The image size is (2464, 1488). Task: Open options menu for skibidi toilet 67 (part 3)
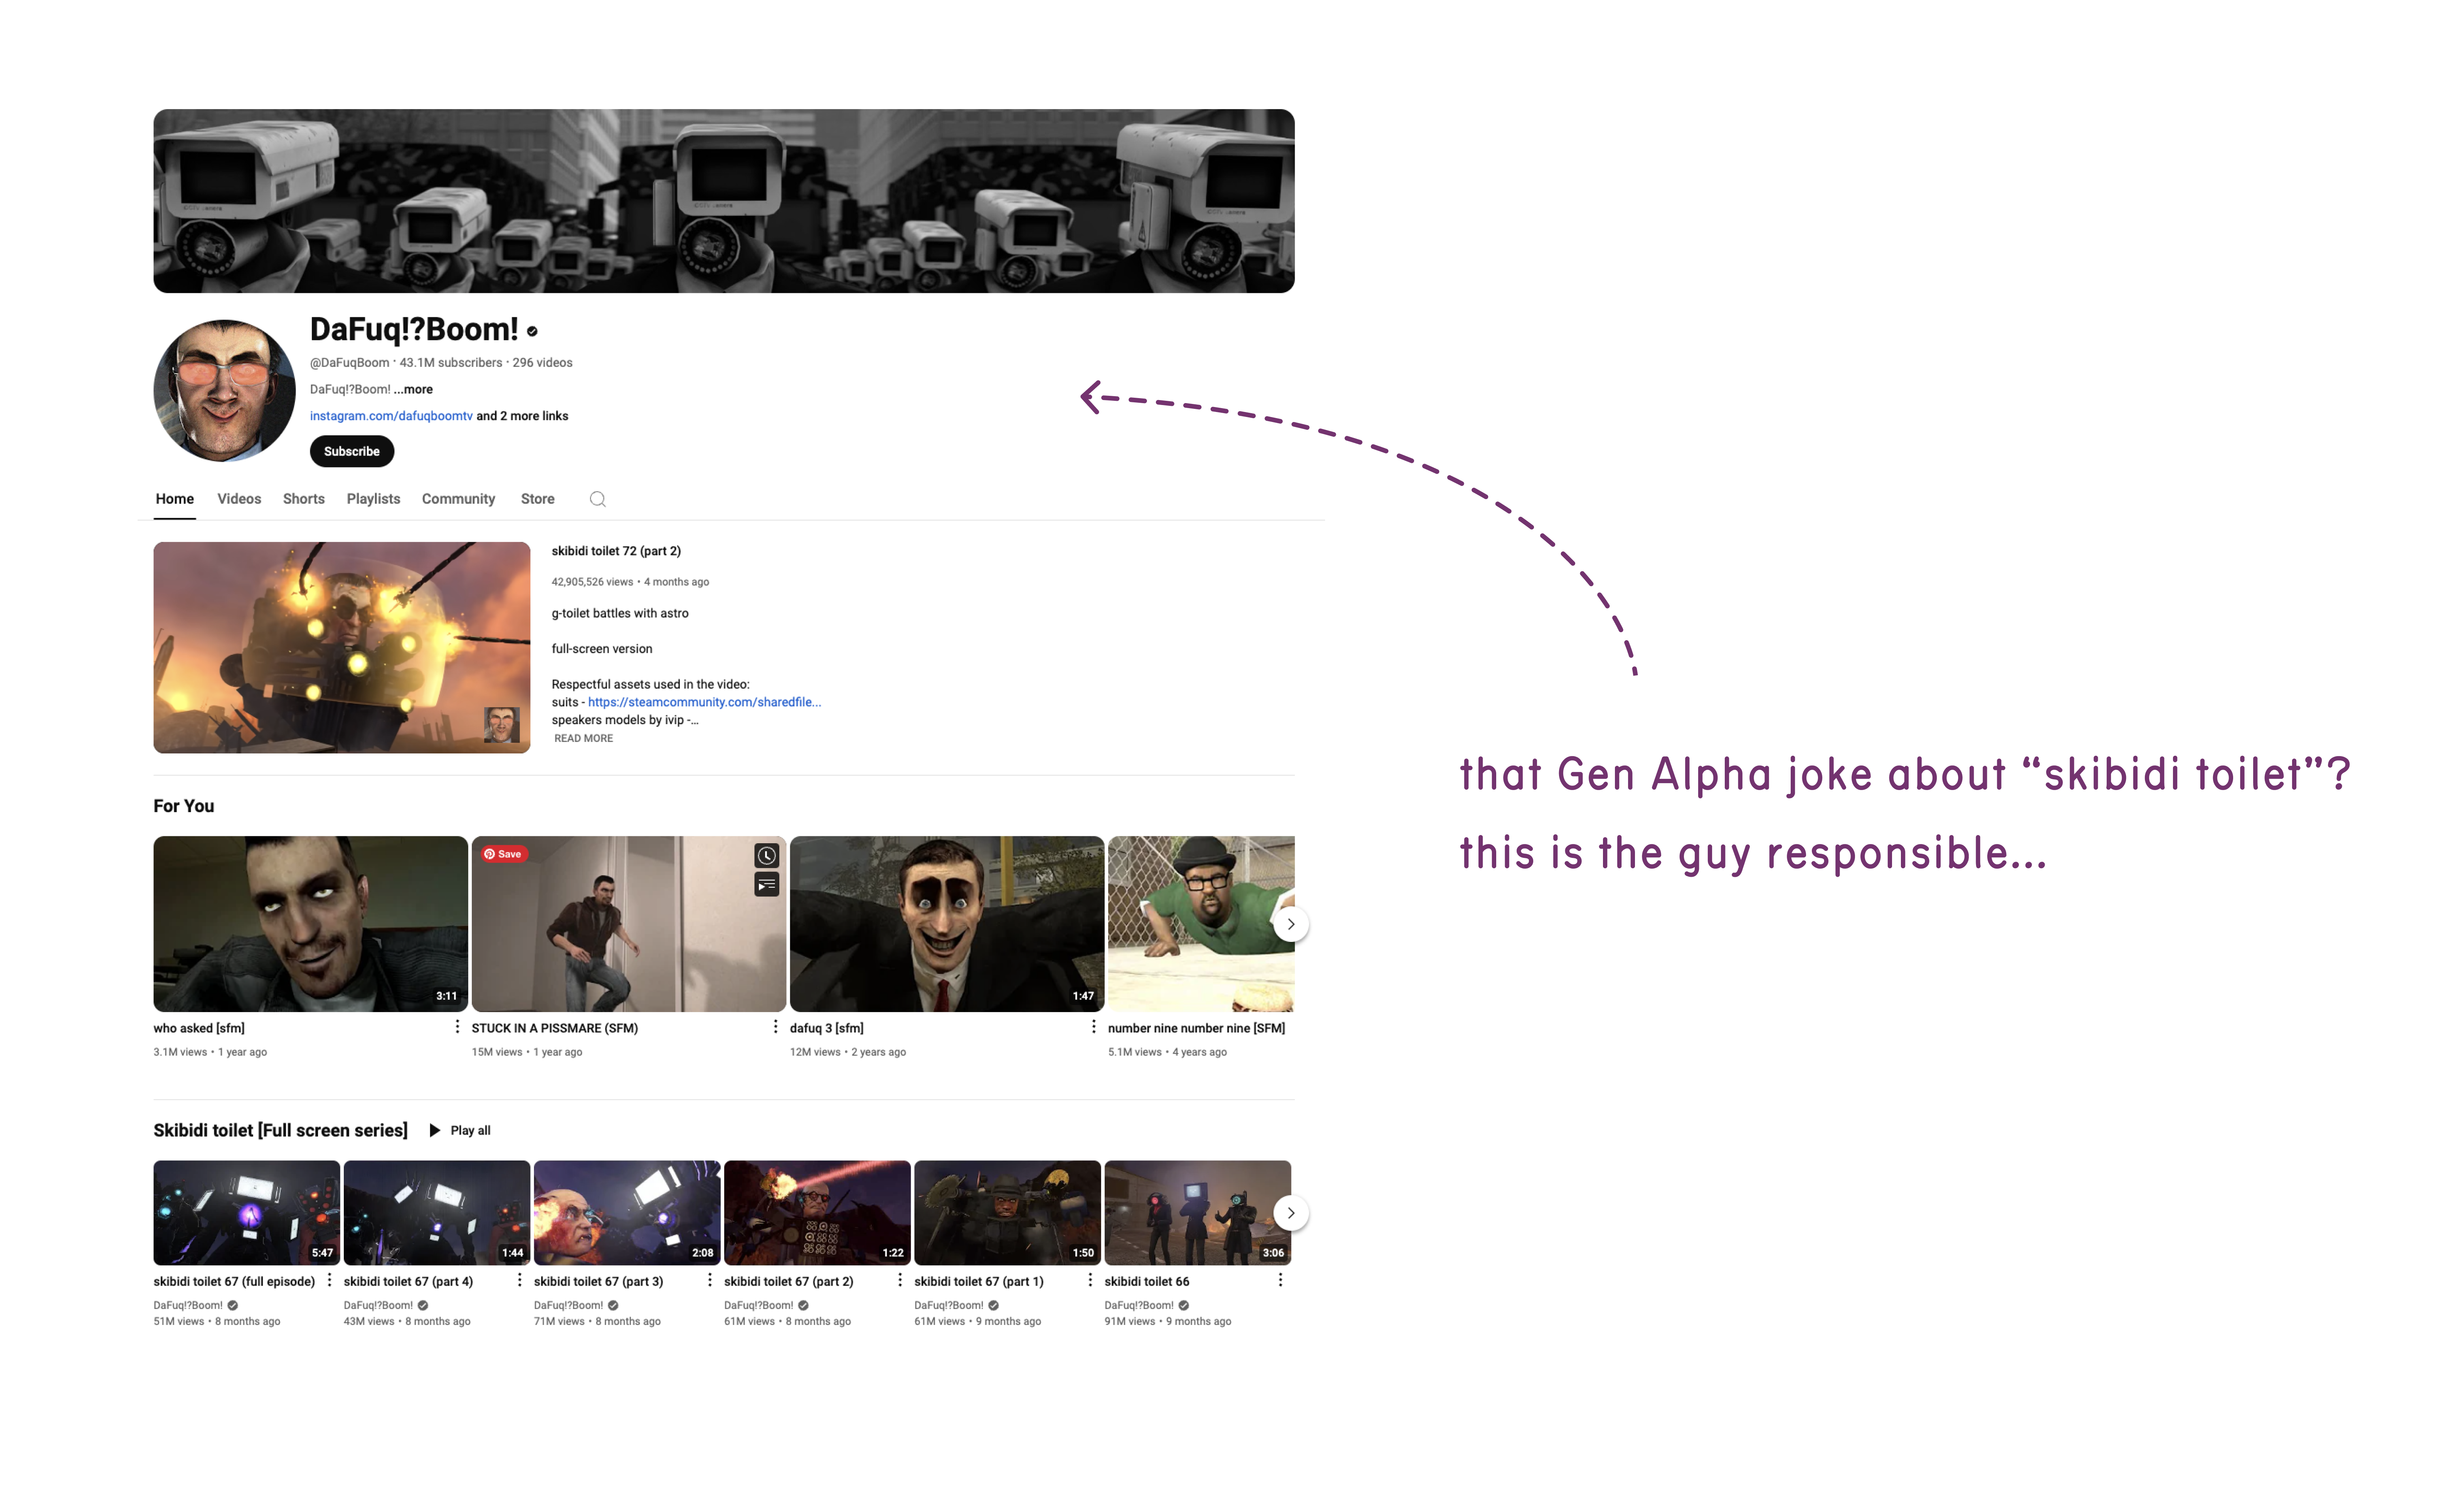(x=710, y=1280)
